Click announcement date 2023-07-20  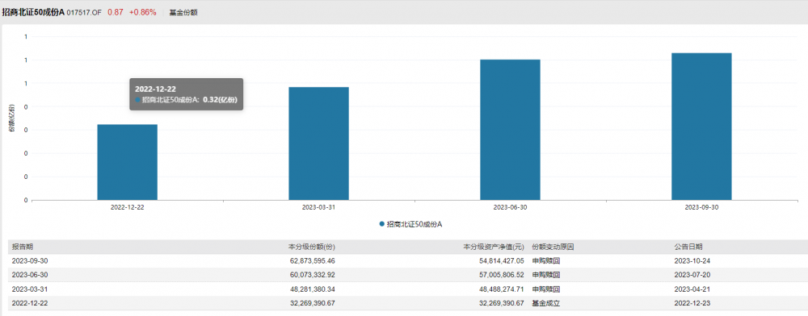coord(692,275)
